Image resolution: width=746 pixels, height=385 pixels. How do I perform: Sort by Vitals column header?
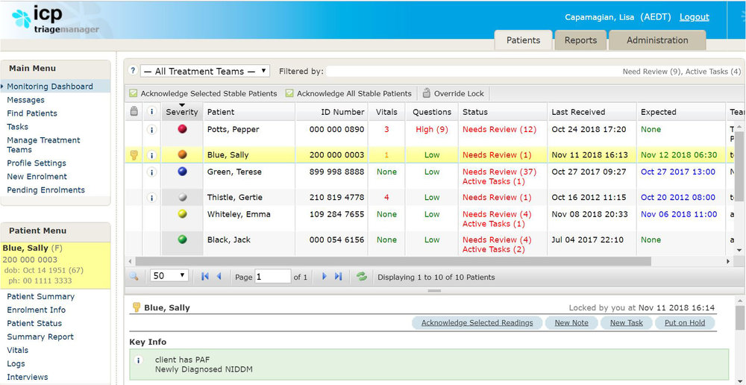(x=386, y=112)
